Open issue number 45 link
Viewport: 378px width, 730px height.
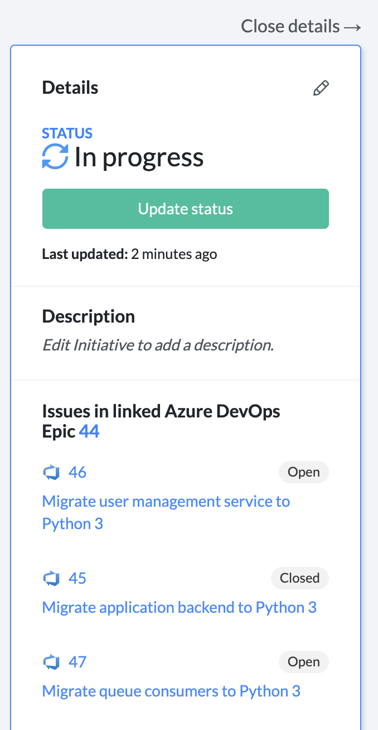coord(77,578)
